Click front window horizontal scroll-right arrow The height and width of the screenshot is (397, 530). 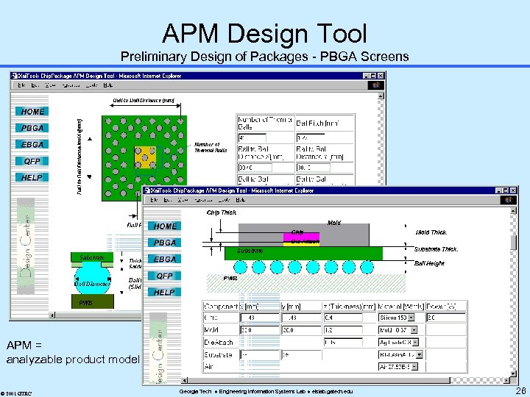pos(506,381)
